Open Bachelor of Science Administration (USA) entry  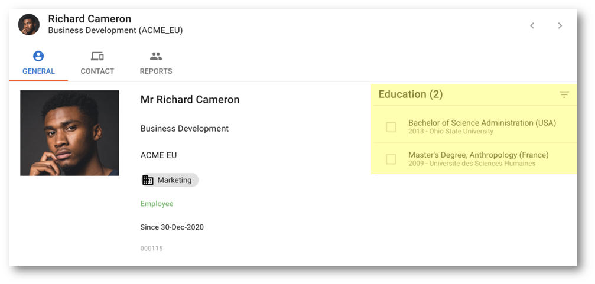[474, 127]
